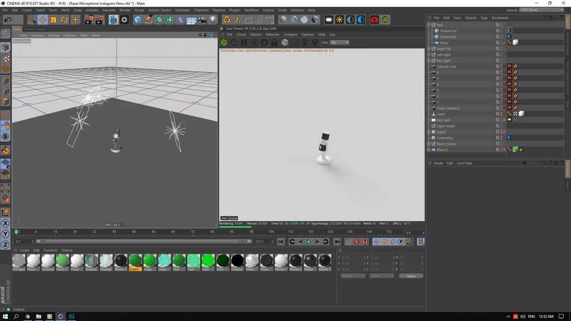
Task: Click the Cube primitive object icon
Action: pyautogui.click(x=138, y=20)
